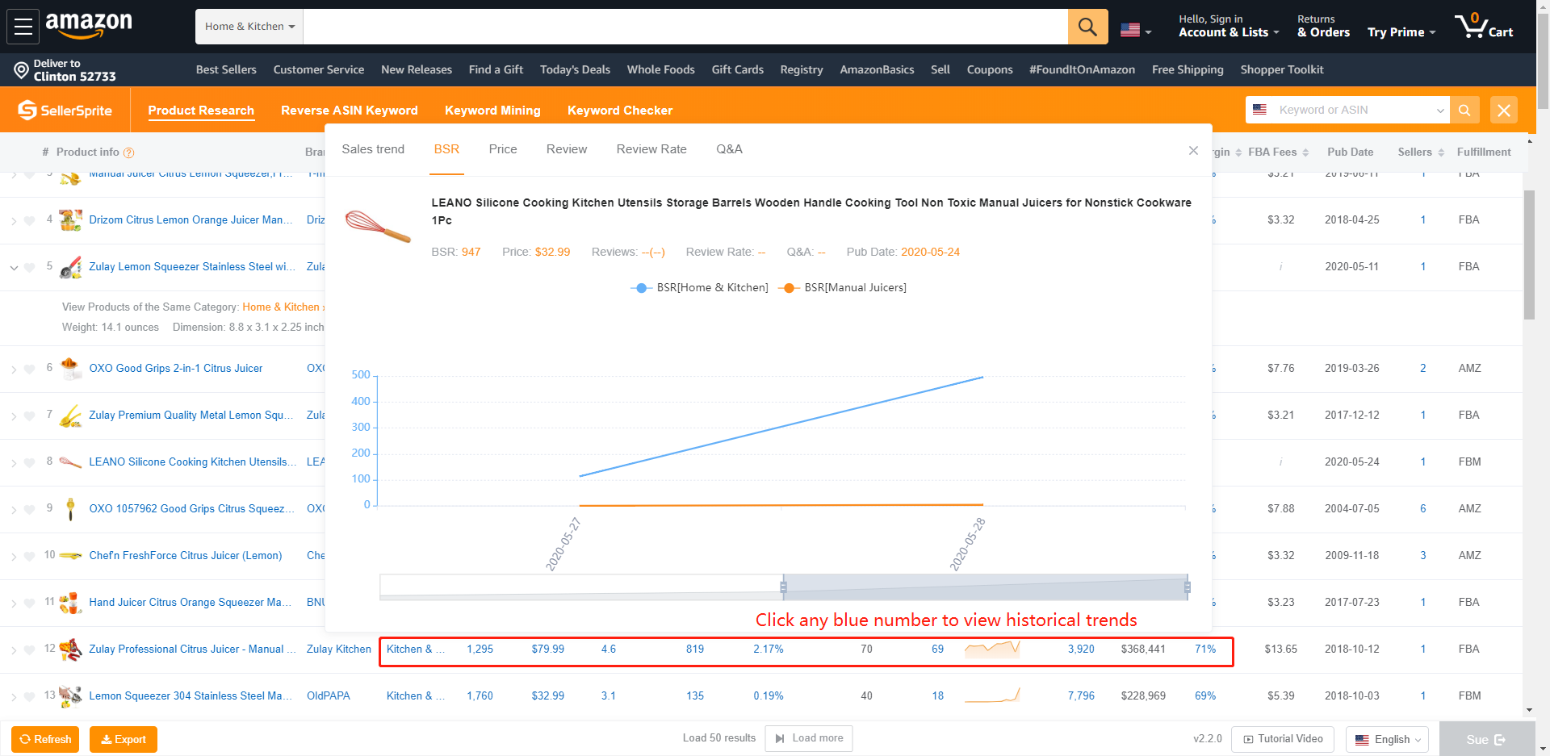Collapse row 5 Zulay Lemon Squeezer details
Screen dimensions: 1550x756
tap(13, 267)
